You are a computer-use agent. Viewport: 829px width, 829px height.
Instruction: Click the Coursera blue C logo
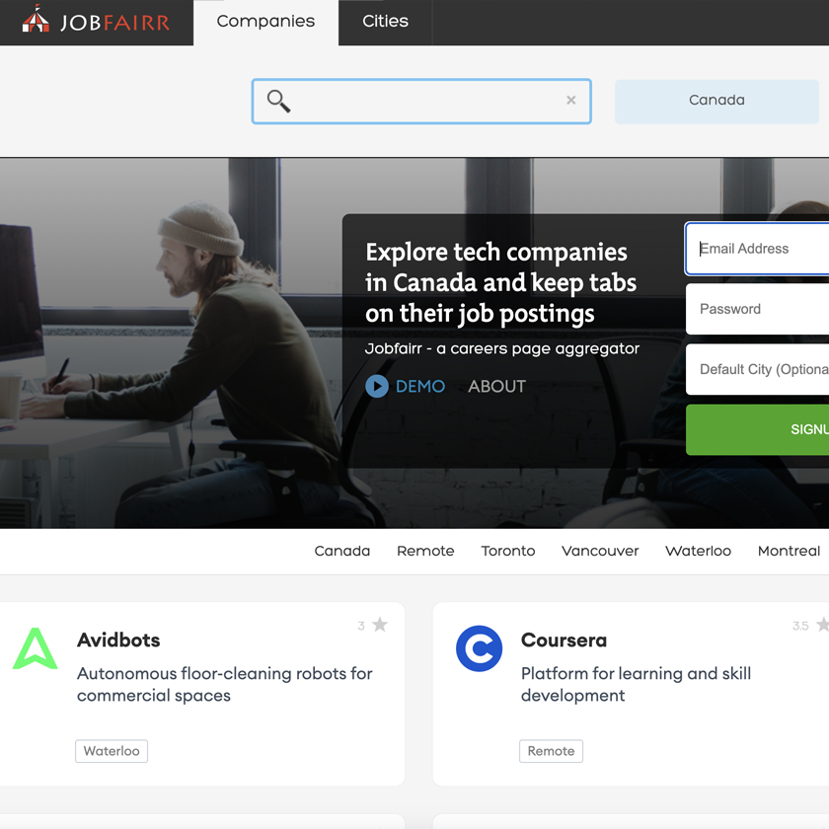[x=479, y=648]
